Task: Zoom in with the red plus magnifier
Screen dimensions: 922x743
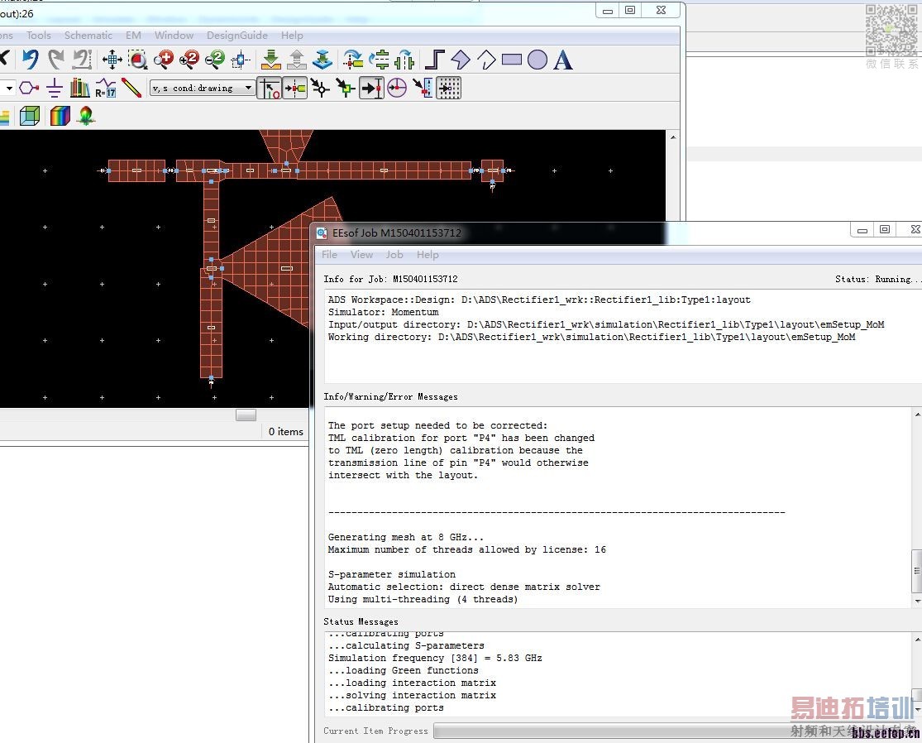Action: [164, 60]
